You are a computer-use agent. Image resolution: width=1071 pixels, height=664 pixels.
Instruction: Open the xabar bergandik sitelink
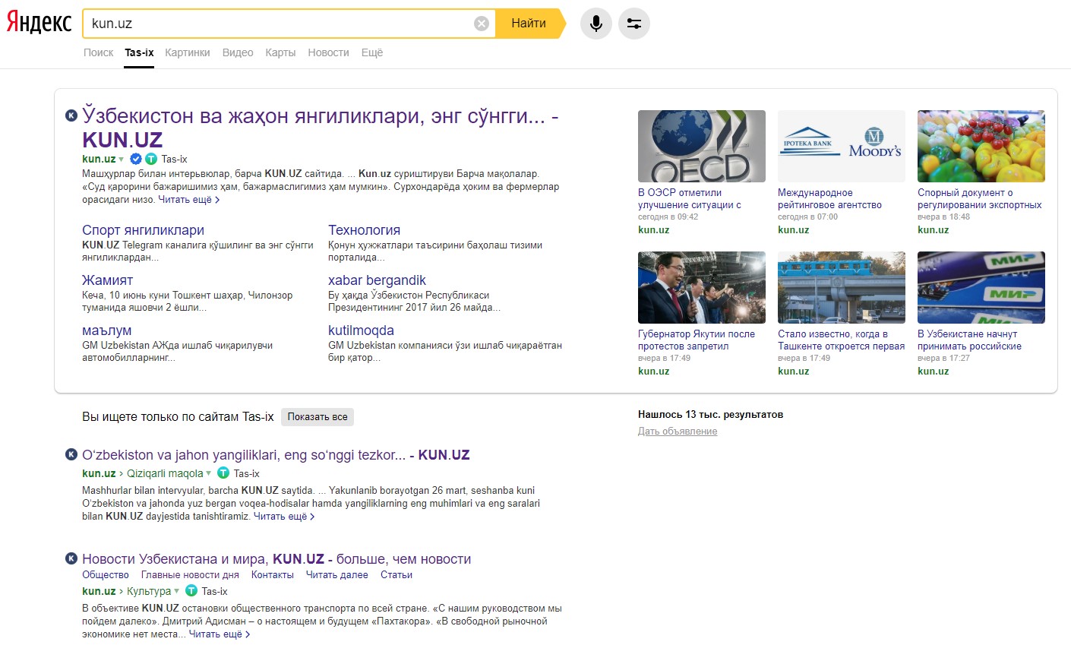point(377,280)
